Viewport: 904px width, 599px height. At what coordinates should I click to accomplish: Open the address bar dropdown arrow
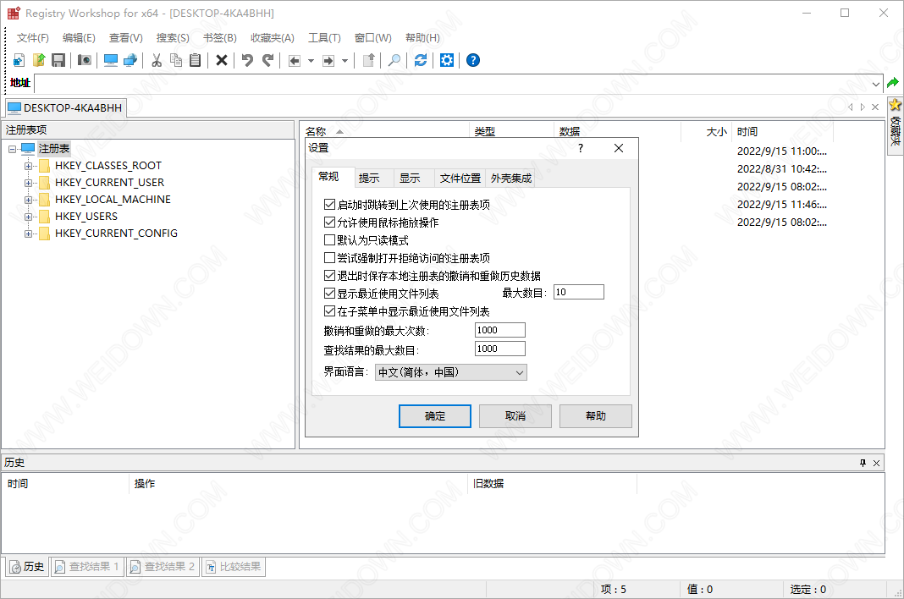pyautogui.click(x=876, y=83)
